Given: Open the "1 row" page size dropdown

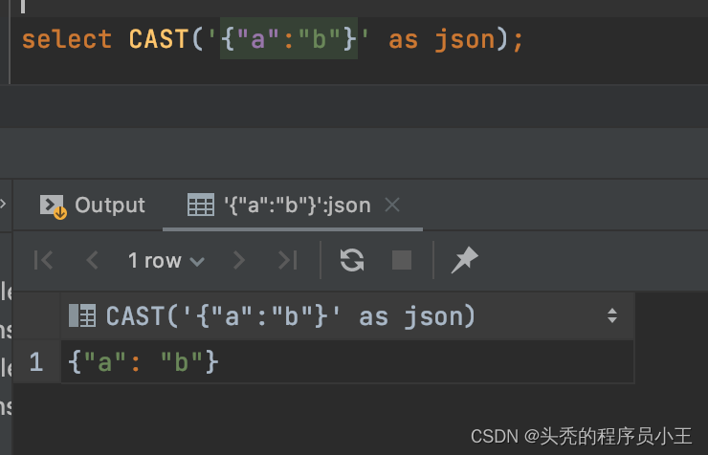Looking at the screenshot, I should [166, 260].
